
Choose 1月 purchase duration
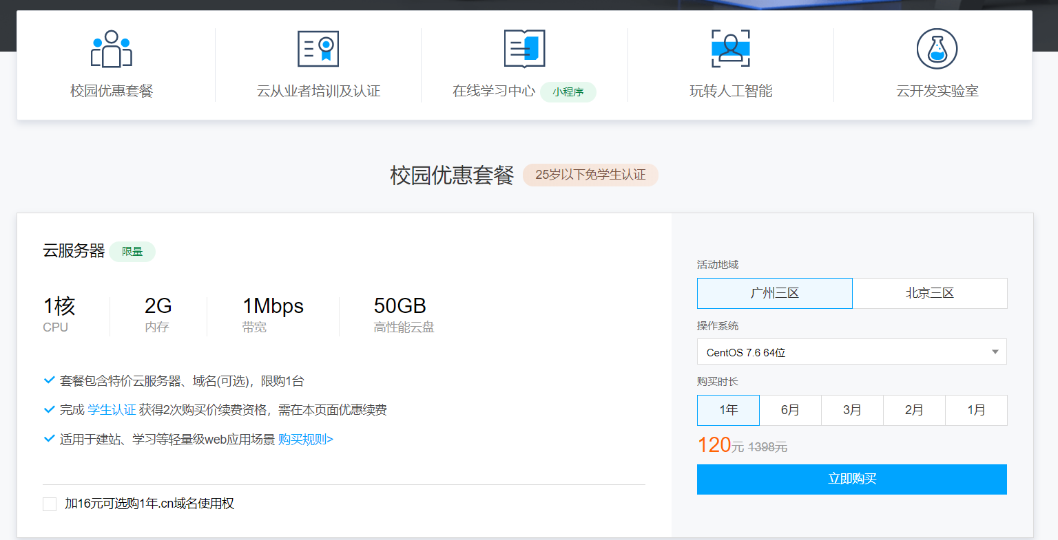(976, 410)
